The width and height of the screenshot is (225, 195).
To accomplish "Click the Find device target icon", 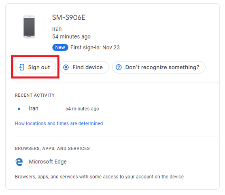I will pos(66,67).
